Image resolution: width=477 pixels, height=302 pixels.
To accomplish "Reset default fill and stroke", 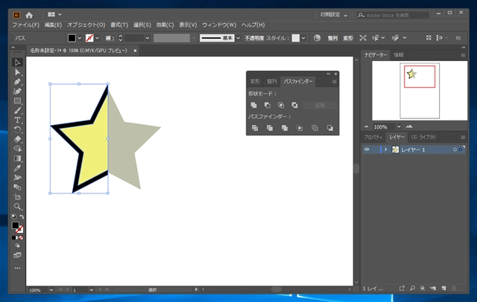I will 13,216.
